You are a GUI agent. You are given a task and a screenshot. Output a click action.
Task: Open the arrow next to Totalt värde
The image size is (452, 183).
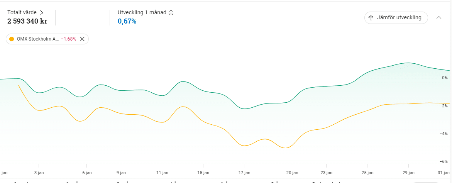click(42, 13)
